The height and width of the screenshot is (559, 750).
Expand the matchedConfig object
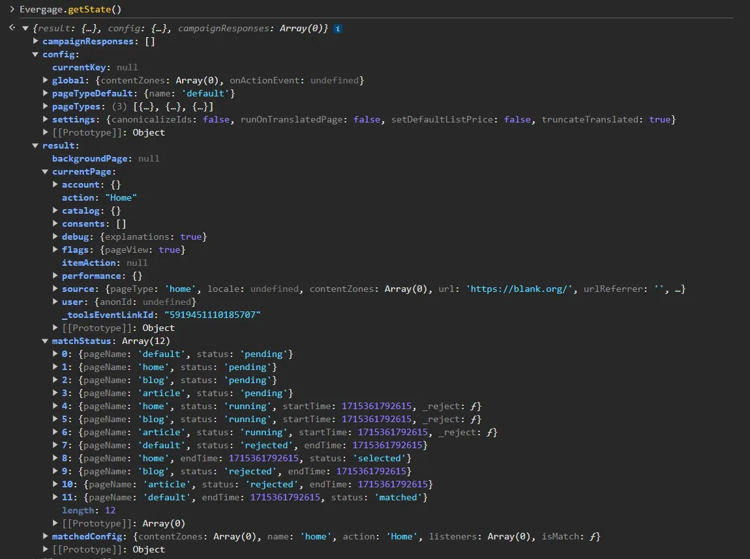[46, 537]
